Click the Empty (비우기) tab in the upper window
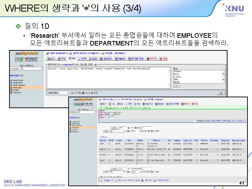This screenshot has height=189, width=252. tap(152, 59)
